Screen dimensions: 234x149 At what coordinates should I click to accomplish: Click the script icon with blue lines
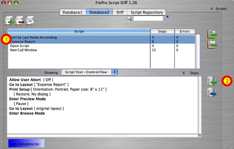click(x=30, y=21)
